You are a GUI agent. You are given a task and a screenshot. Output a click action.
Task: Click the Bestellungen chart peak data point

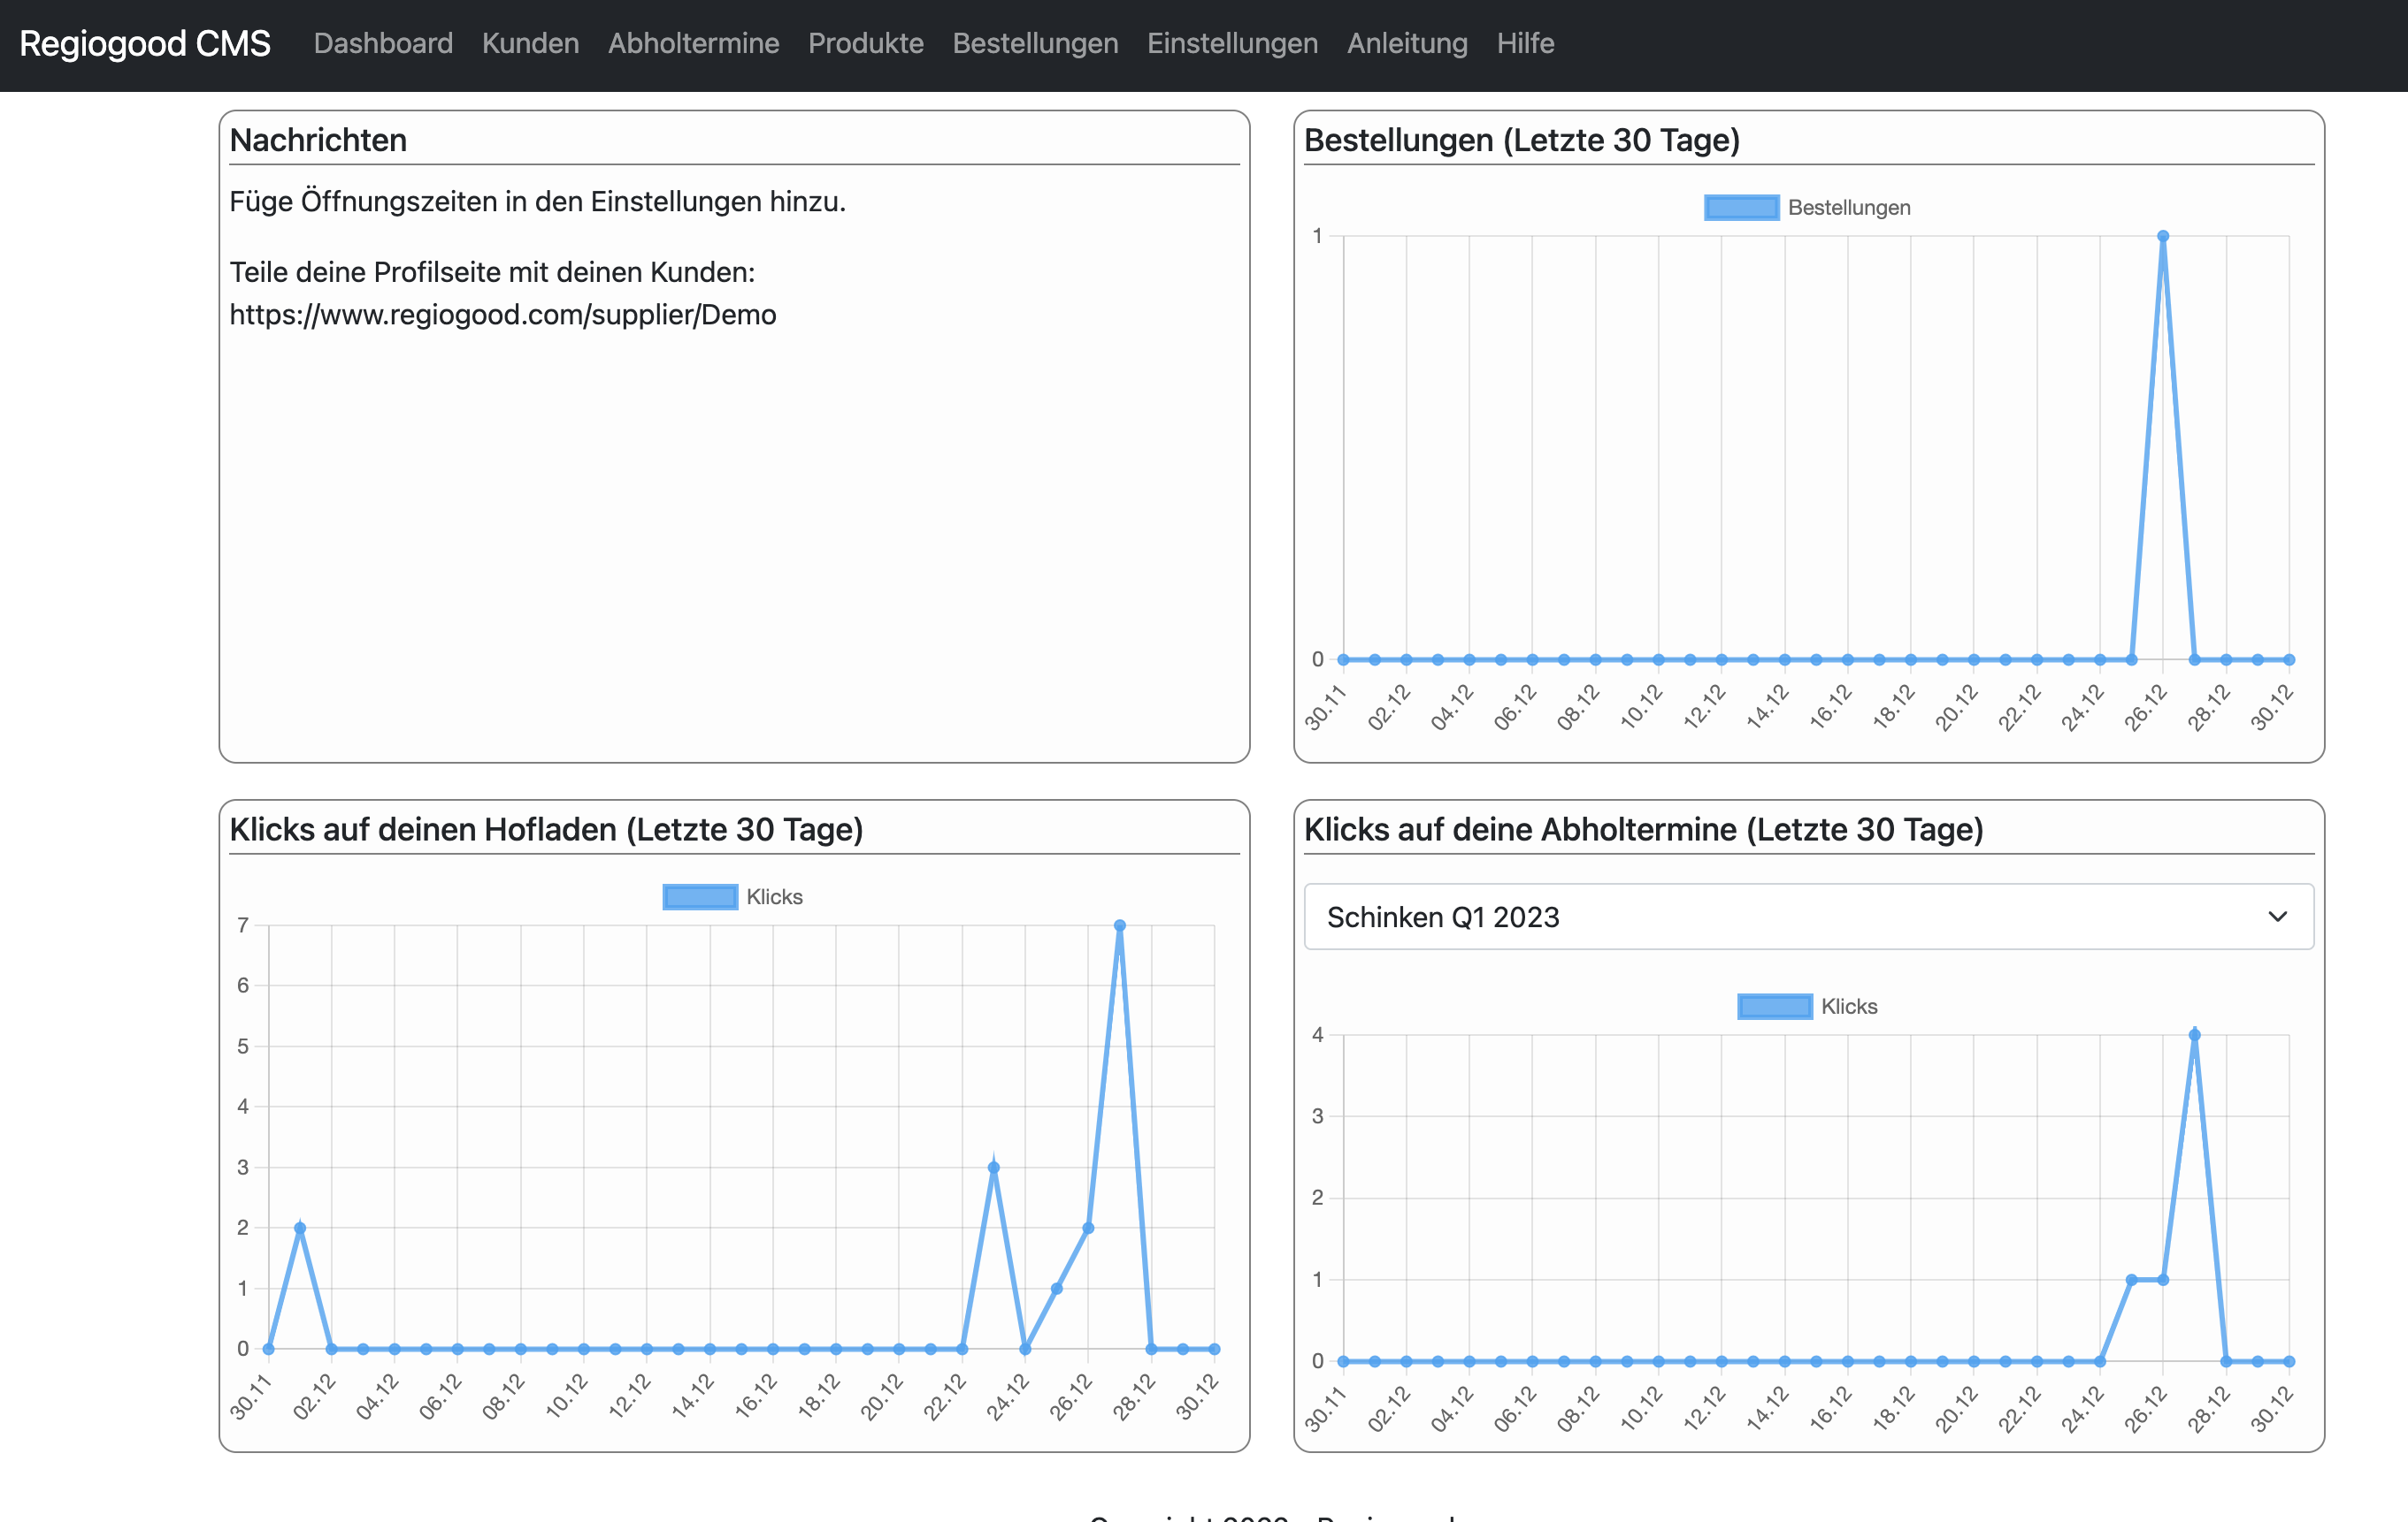[x=2163, y=237]
